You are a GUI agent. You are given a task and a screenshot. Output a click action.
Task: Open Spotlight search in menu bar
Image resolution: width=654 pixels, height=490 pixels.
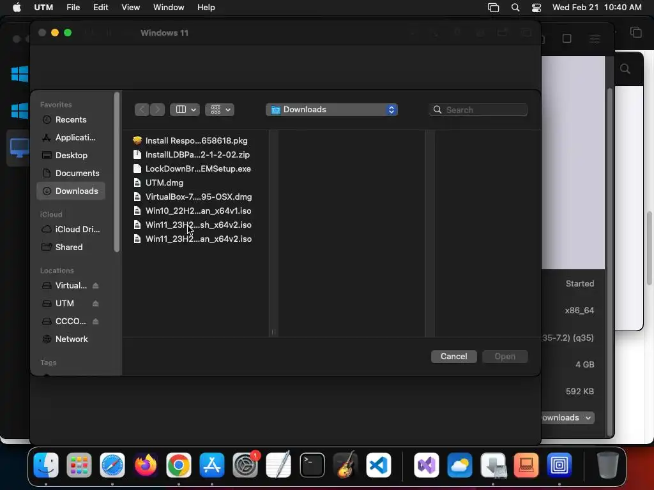pyautogui.click(x=515, y=8)
